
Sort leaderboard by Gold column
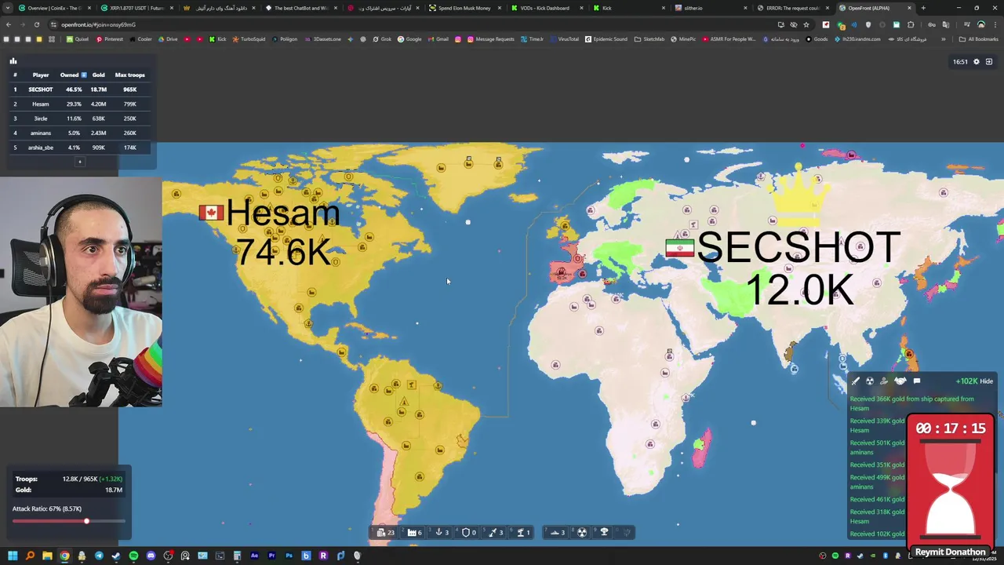pos(98,75)
